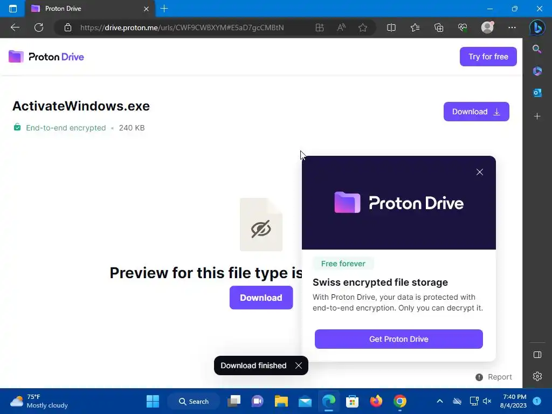The height and width of the screenshot is (414, 552).
Task: Click the OneDrive tray icon
Action: point(457,401)
